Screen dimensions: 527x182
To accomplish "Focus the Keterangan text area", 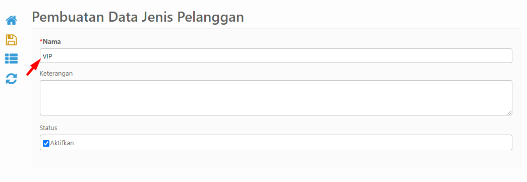I will pyautogui.click(x=276, y=98).
